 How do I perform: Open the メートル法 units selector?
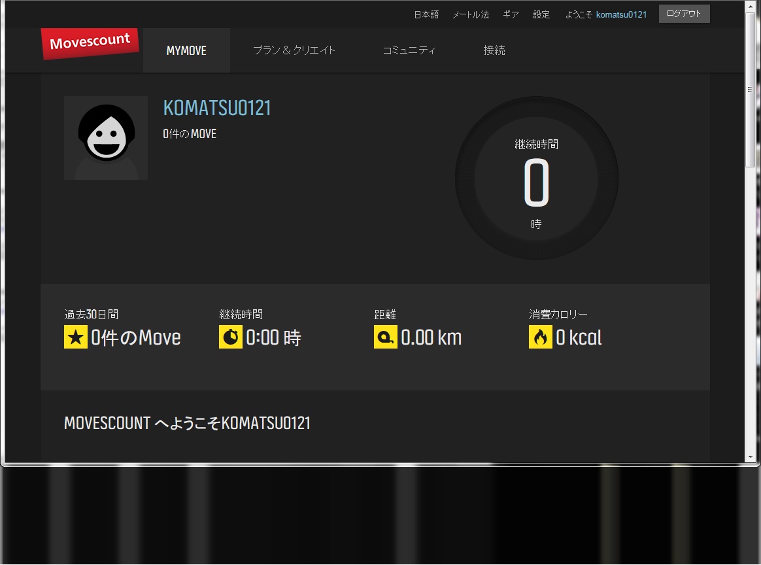[471, 14]
